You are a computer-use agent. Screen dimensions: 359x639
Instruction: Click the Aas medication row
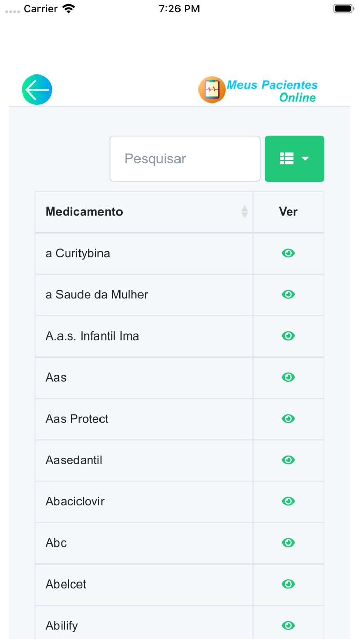[56, 377]
